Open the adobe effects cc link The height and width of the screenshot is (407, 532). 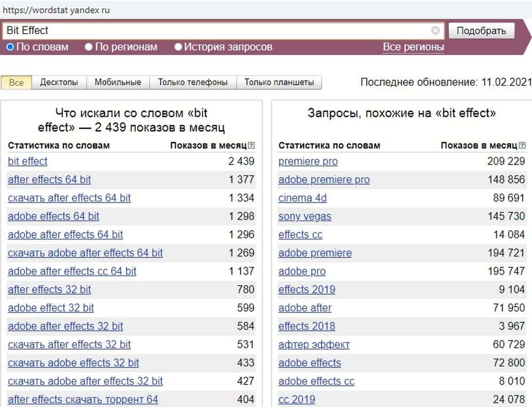317,381
